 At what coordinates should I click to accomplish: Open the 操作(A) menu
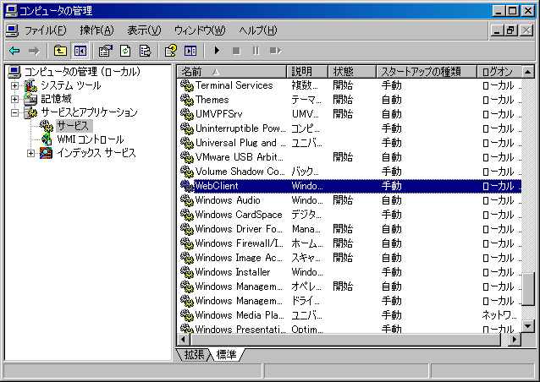point(96,30)
